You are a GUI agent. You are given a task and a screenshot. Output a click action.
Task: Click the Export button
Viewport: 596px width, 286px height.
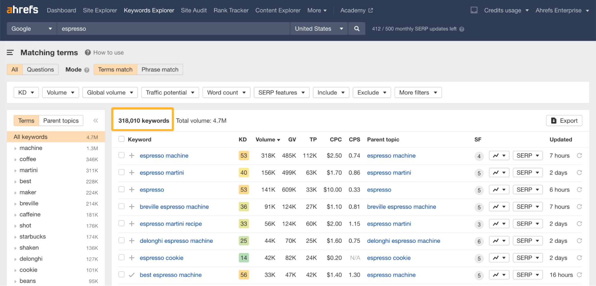click(564, 120)
